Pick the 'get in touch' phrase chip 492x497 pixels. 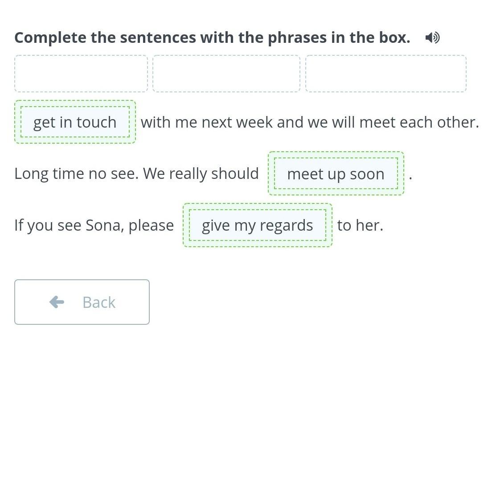pyautogui.click(x=75, y=122)
